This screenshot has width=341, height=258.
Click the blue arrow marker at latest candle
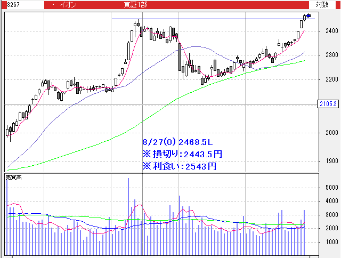[308, 16]
